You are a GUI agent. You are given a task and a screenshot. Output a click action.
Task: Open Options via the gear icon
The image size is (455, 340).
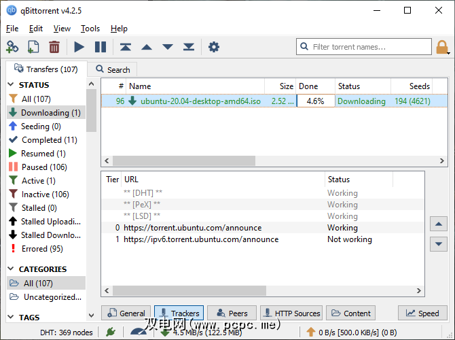(214, 47)
